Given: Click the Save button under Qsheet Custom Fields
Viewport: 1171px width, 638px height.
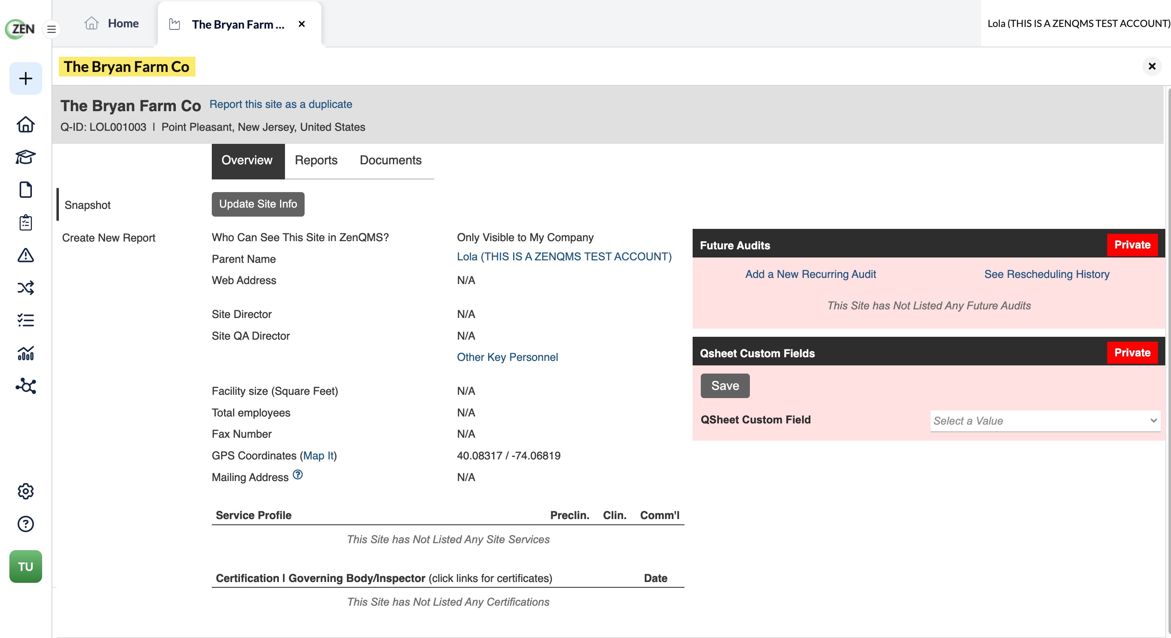Looking at the screenshot, I should point(725,386).
